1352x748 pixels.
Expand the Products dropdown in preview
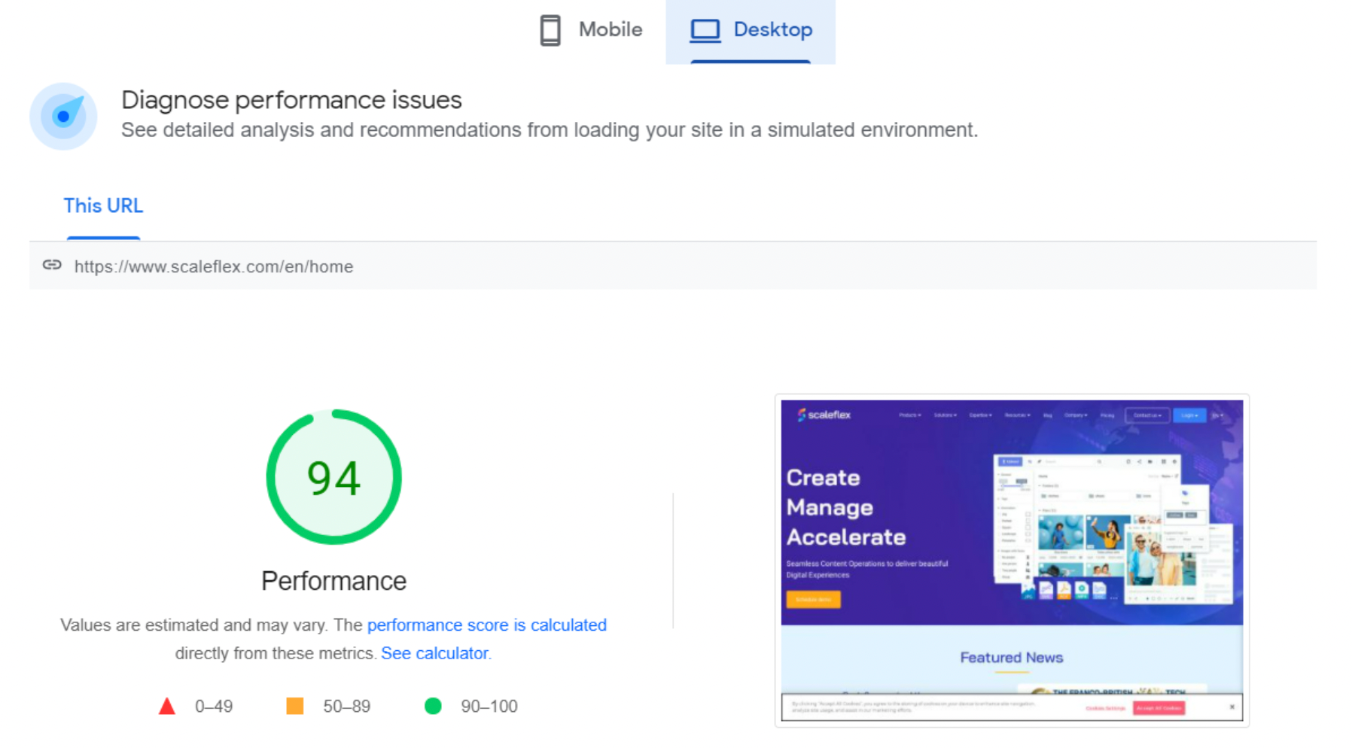[909, 415]
